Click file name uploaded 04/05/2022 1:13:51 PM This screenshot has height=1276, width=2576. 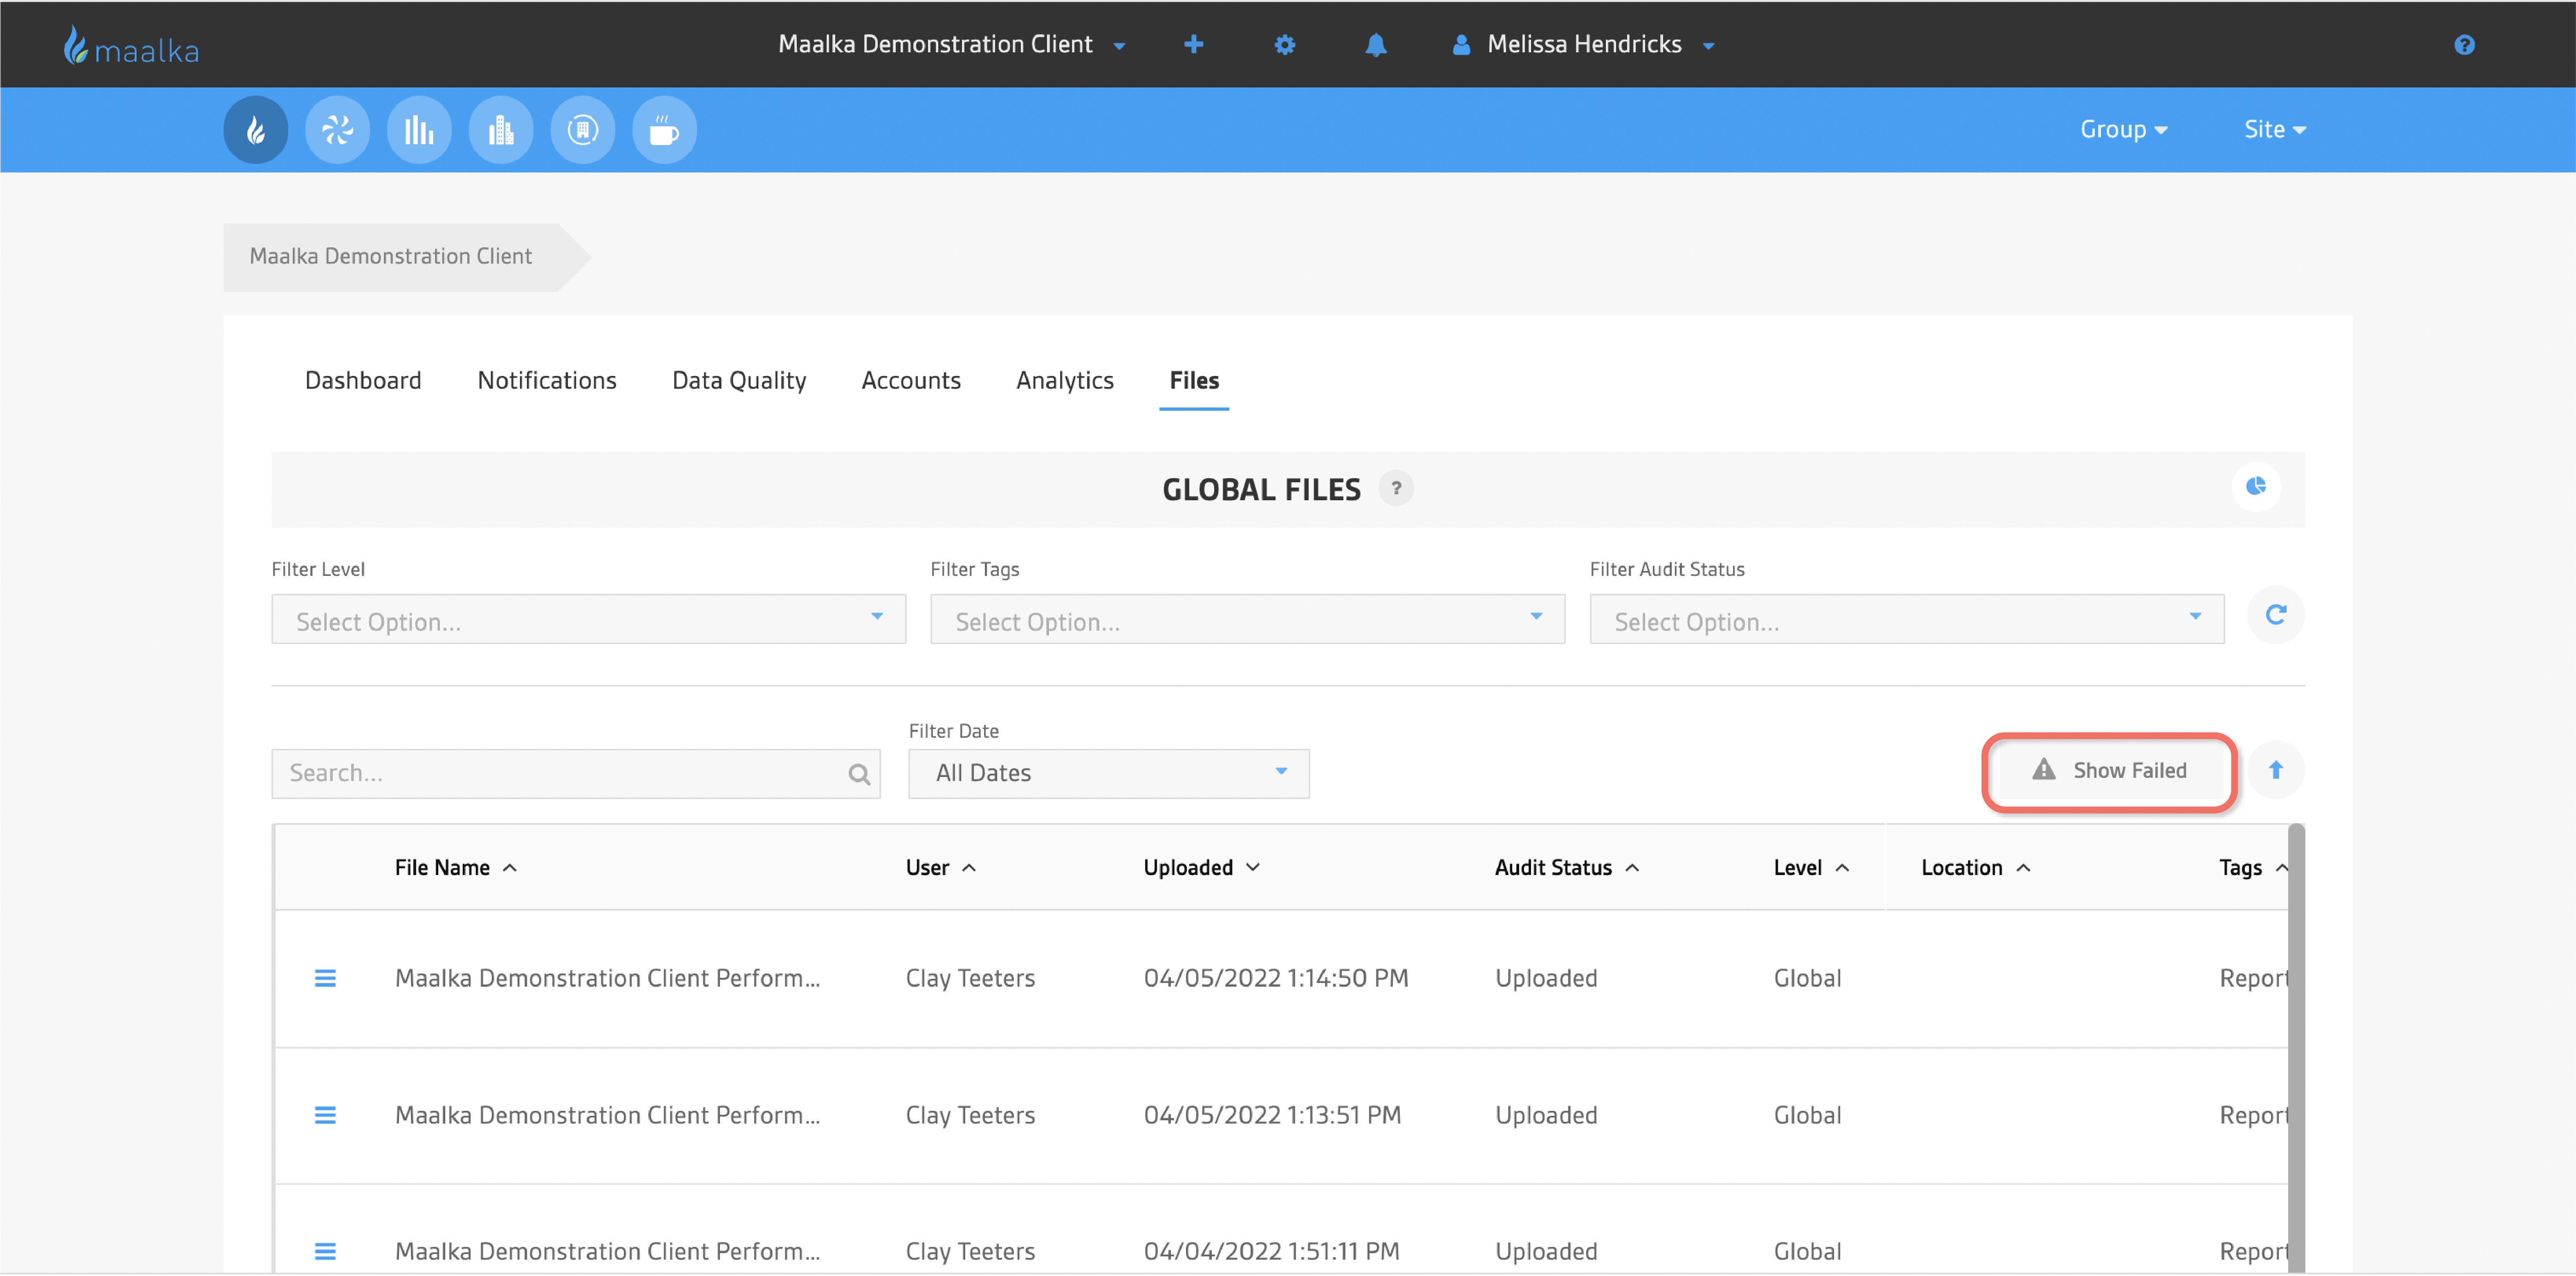[607, 1115]
